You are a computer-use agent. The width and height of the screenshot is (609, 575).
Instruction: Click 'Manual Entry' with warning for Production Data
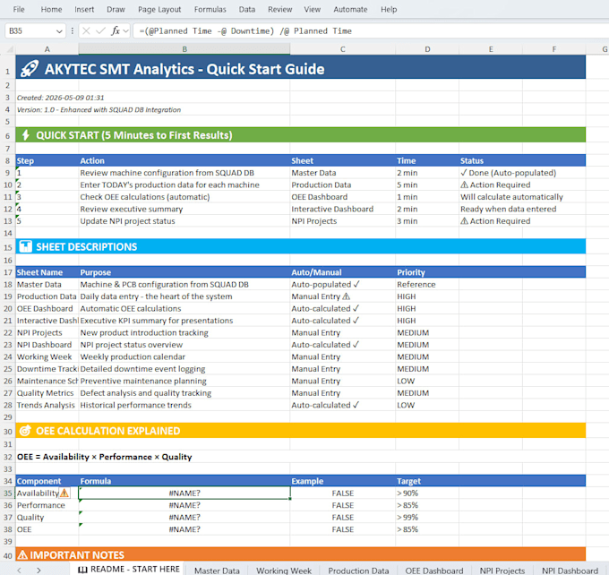[x=342, y=296]
